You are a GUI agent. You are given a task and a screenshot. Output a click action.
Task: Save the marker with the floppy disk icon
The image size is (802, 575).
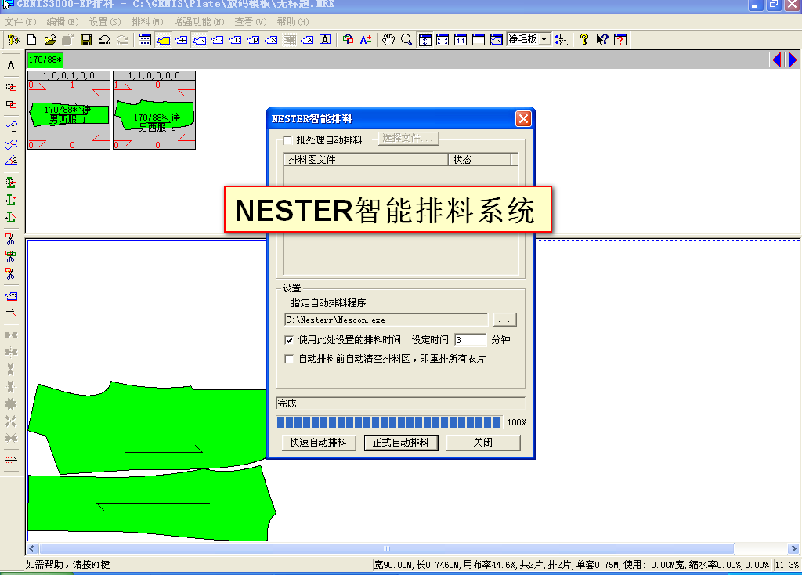tap(86, 39)
